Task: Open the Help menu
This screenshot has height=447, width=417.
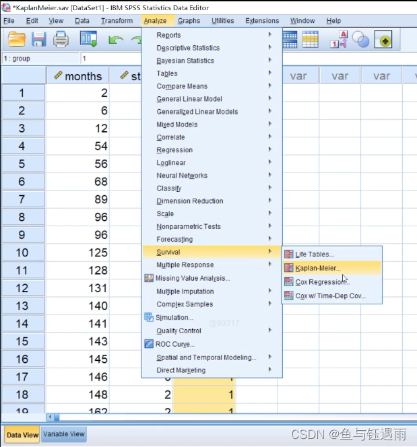Action: click(333, 21)
